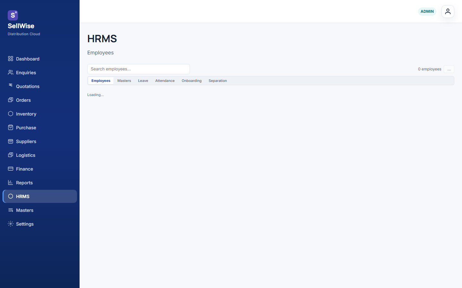
Task: Open Dashboard via its grid icon
Action: 11,59
